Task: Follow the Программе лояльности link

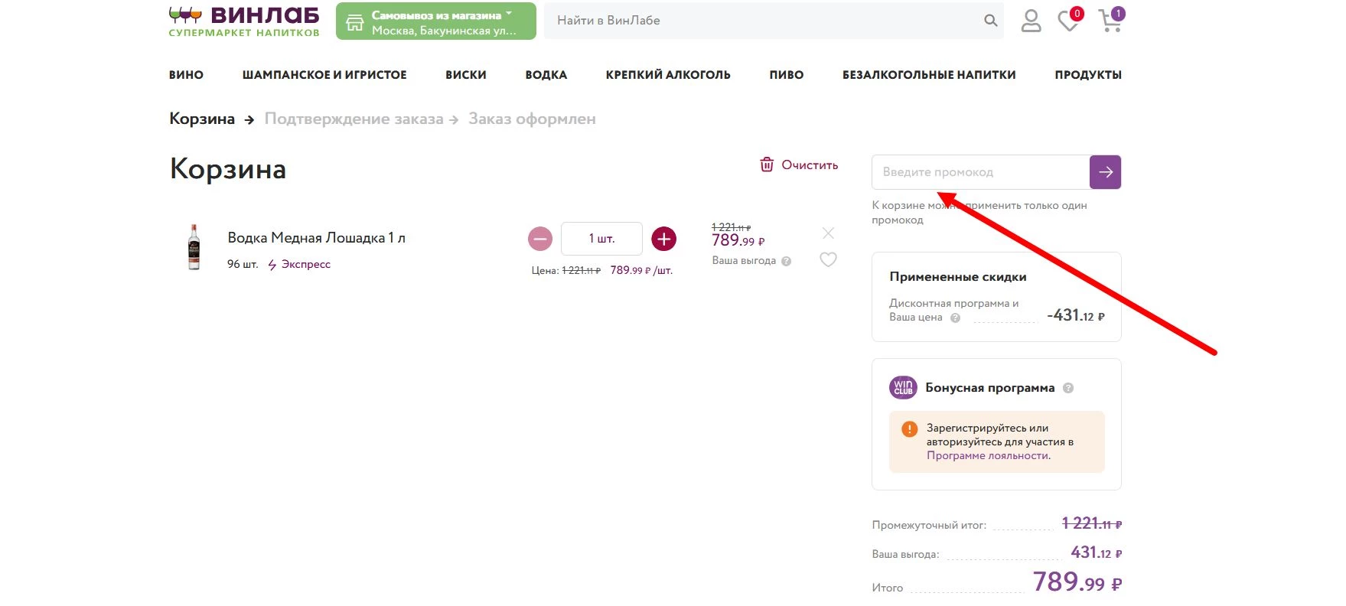Action: [988, 456]
